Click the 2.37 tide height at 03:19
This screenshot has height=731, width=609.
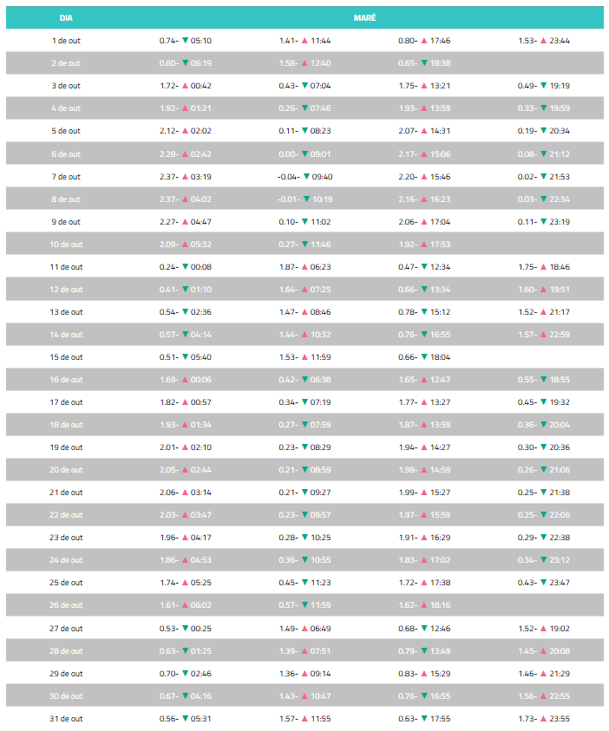coord(168,176)
